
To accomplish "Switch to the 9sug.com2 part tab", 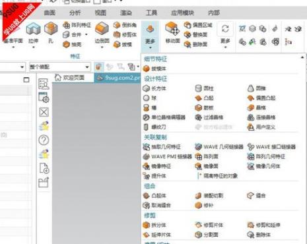I will (118, 78).
